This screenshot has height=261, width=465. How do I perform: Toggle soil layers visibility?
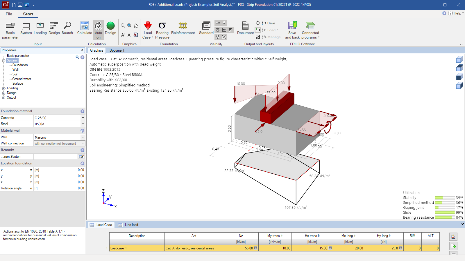click(x=218, y=30)
